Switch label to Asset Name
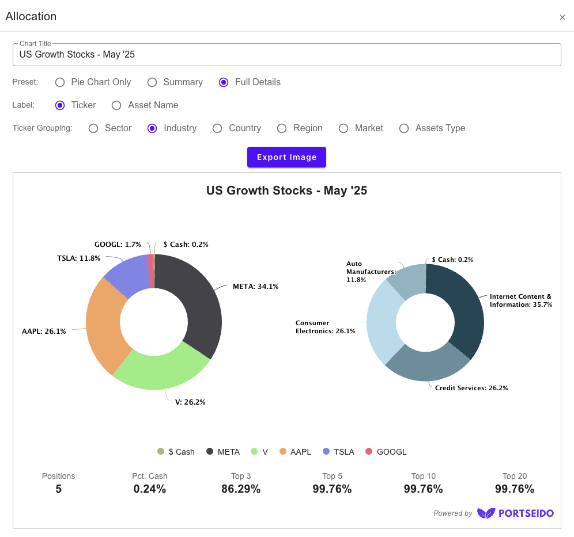This screenshot has width=574, height=537. 116,105
